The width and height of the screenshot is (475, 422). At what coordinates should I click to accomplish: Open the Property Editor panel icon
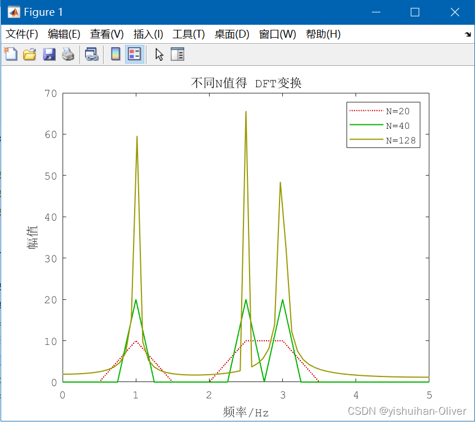point(177,54)
